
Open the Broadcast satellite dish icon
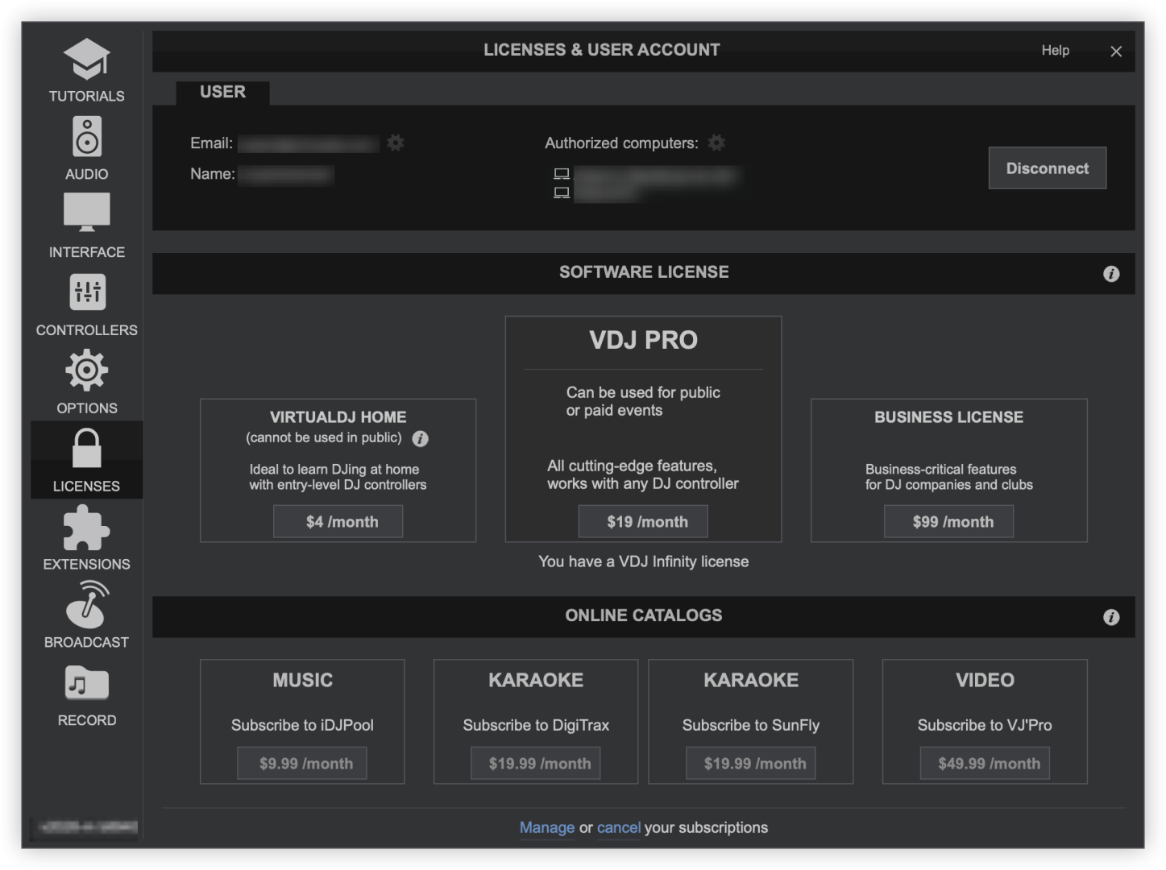click(86, 605)
